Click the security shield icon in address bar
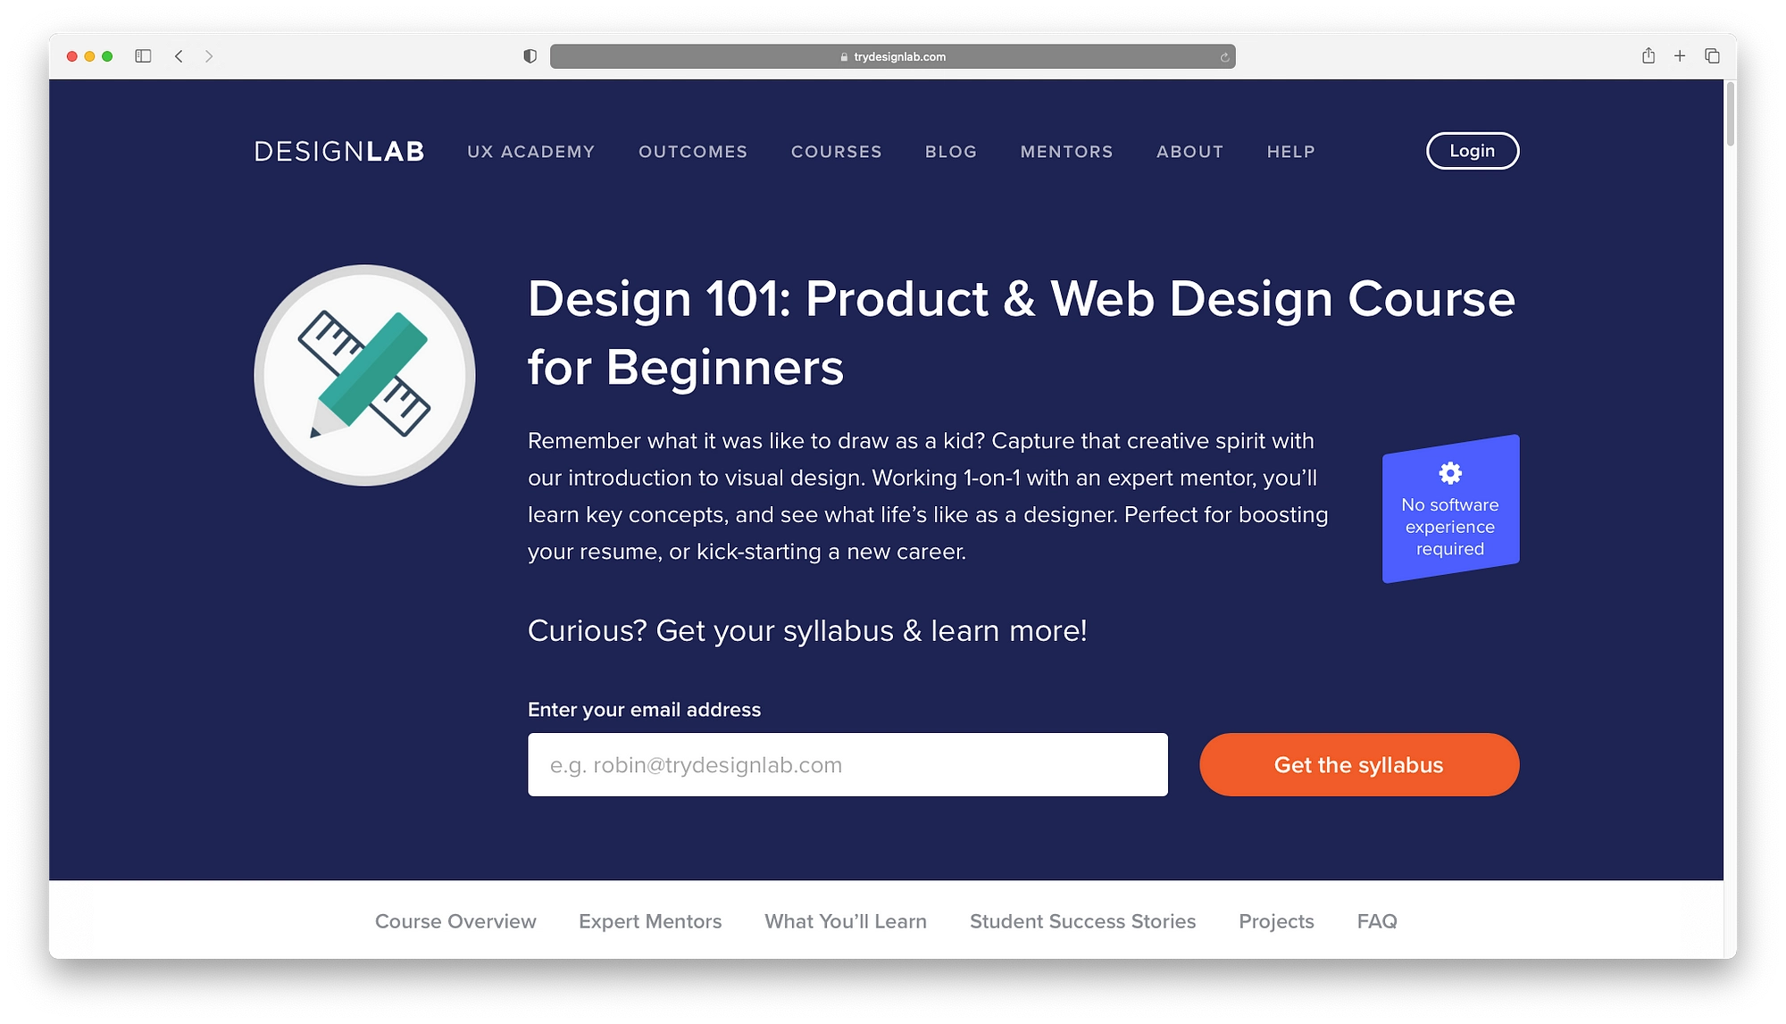This screenshot has width=1786, height=1024. pyautogui.click(x=528, y=56)
